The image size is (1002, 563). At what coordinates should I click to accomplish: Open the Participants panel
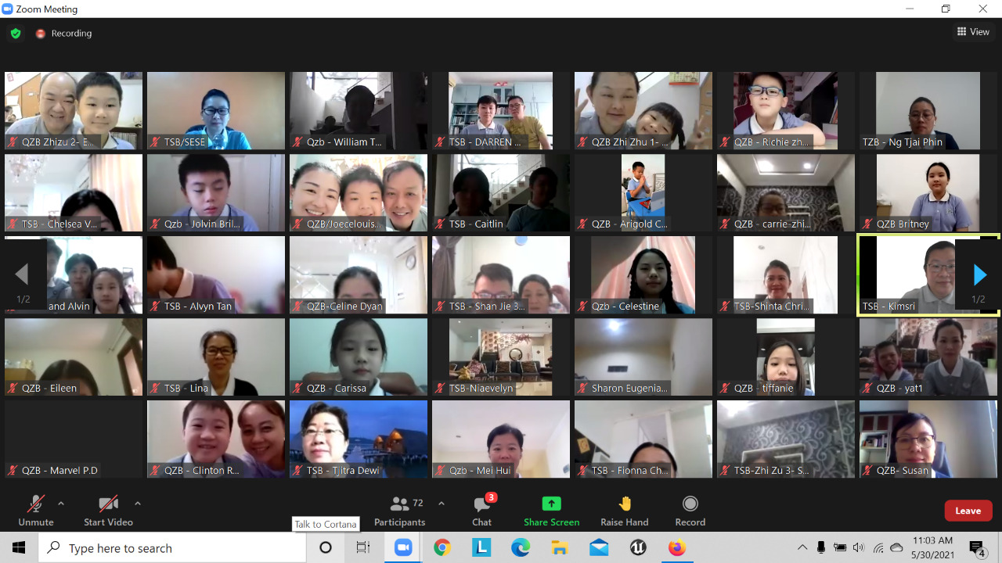click(400, 511)
